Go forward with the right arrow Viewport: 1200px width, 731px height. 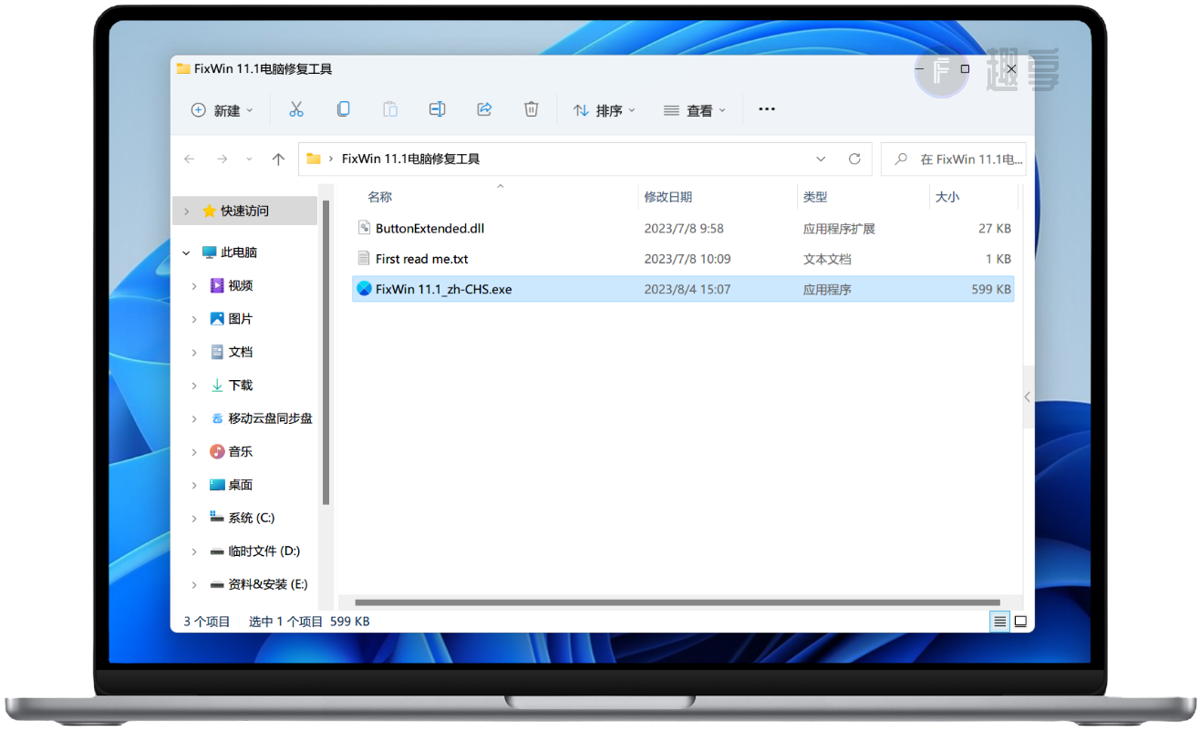coord(222,159)
